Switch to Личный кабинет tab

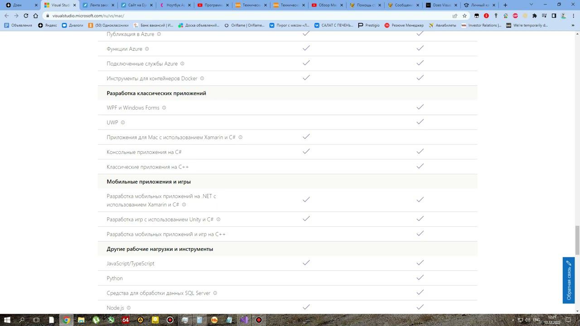click(479, 5)
